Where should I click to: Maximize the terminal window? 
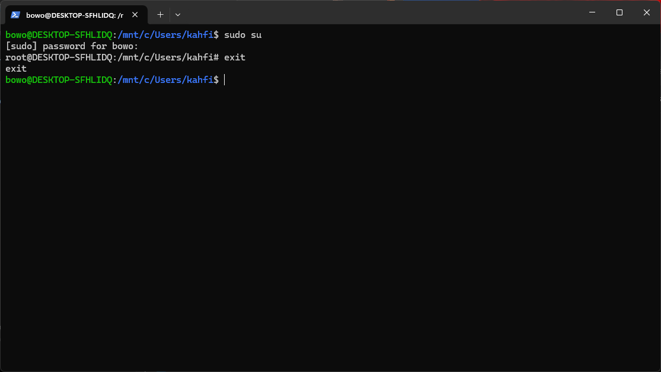point(620,12)
